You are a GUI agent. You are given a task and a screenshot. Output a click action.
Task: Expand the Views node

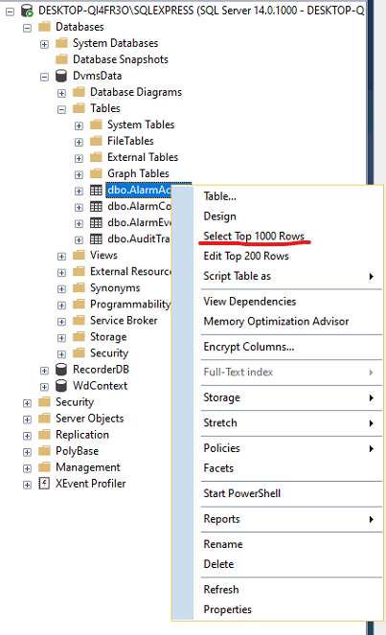coord(61,257)
